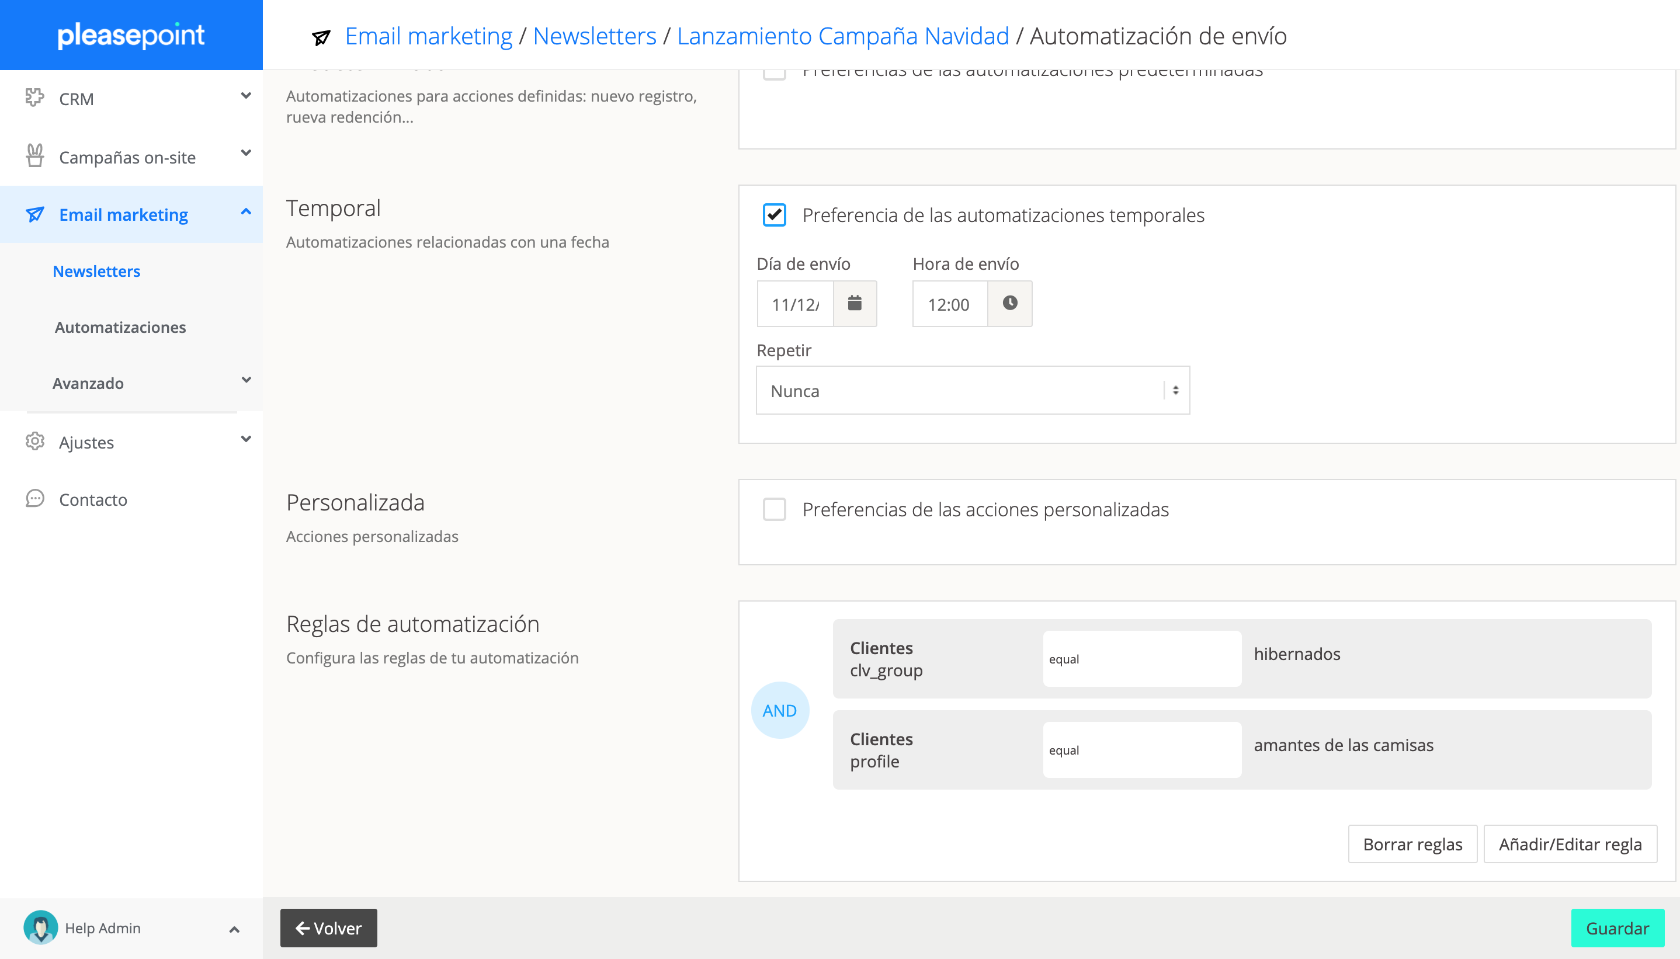Click the Lanzamiento Campaña Navidad breadcrumb link
This screenshot has width=1680, height=959.
click(842, 36)
